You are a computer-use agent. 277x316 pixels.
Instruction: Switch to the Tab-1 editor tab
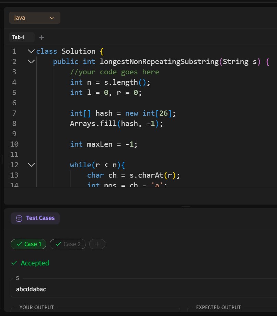tap(22, 37)
